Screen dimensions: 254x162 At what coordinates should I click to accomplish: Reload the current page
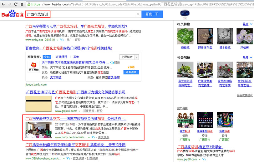pyautogui.click(x=16, y=4)
